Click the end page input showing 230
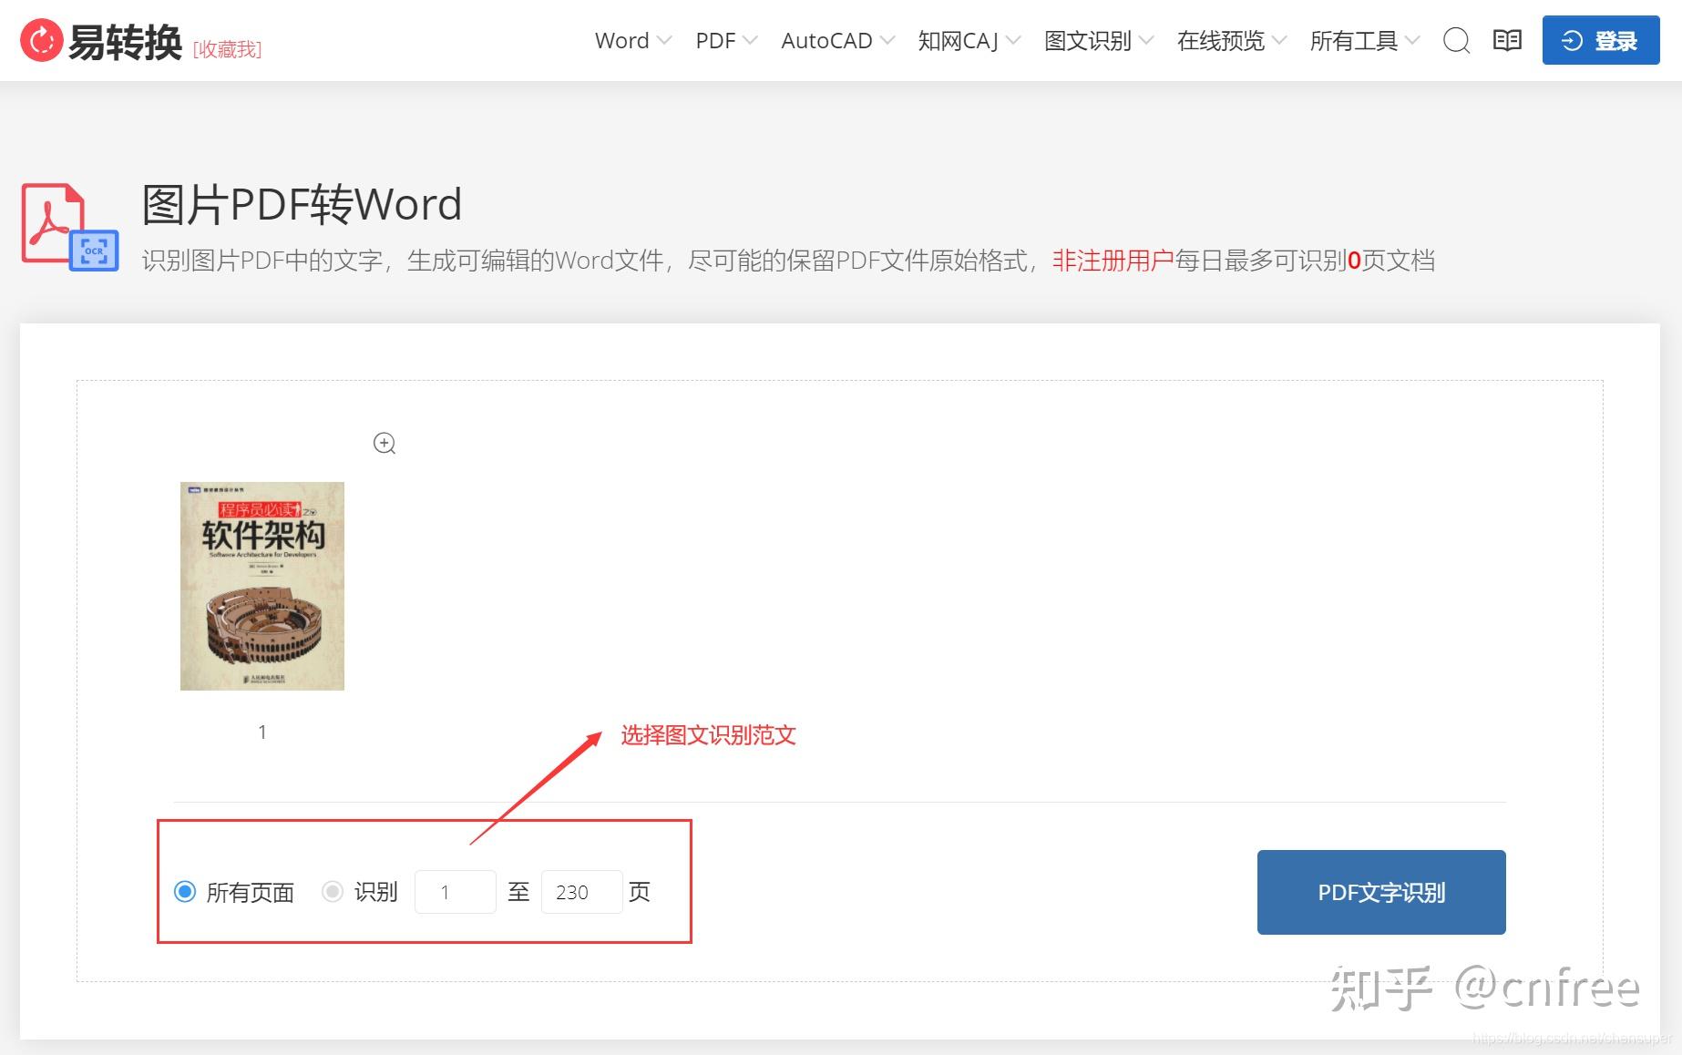 (582, 891)
